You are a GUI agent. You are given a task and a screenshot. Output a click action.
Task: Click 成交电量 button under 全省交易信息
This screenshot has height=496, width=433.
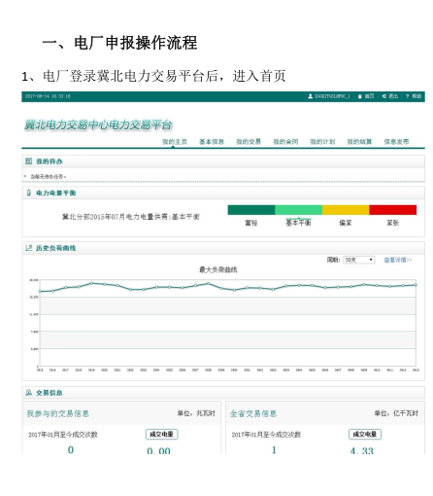[365, 434]
